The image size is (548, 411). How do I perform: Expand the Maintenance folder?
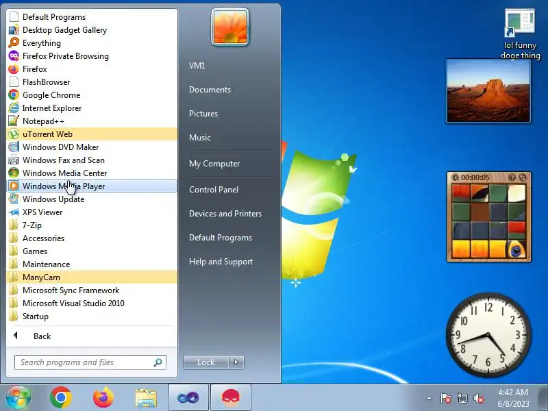(x=92, y=264)
